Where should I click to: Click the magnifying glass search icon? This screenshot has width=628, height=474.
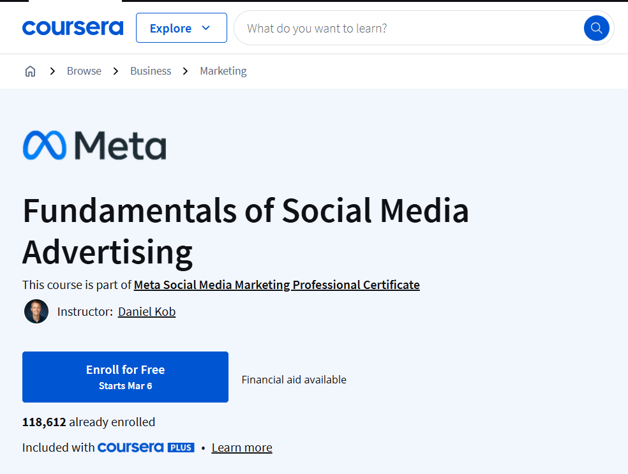tap(595, 28)
